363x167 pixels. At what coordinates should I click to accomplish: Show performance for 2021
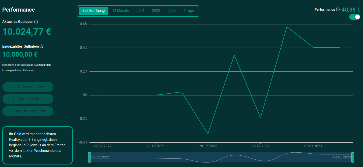coord(140,11)
